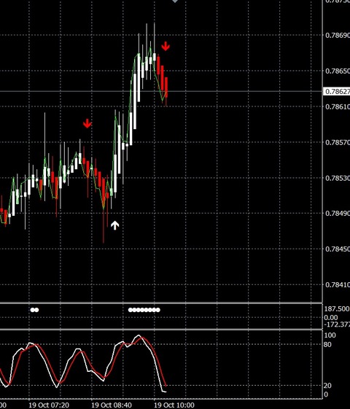Click the 0.78450 price axis label
Viewport: 350px width, 409px height.
coord(338,249)
